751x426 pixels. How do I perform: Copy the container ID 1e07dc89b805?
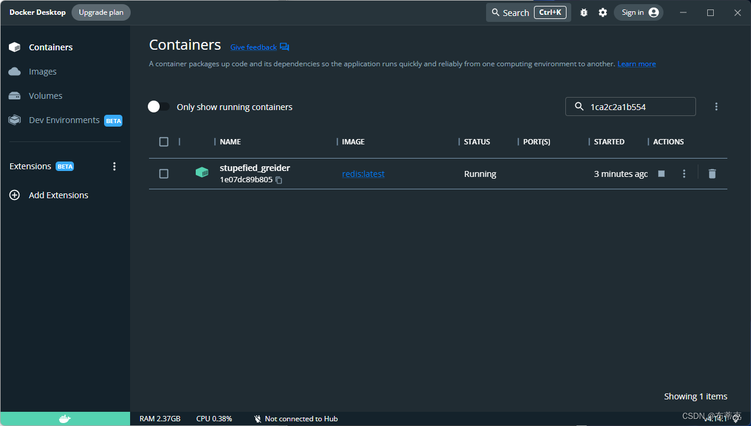coord(279,180)
